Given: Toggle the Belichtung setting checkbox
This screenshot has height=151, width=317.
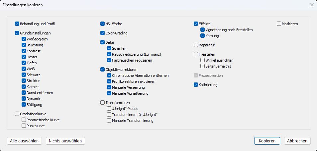Looking at the screenshot, I should (24, 45).
